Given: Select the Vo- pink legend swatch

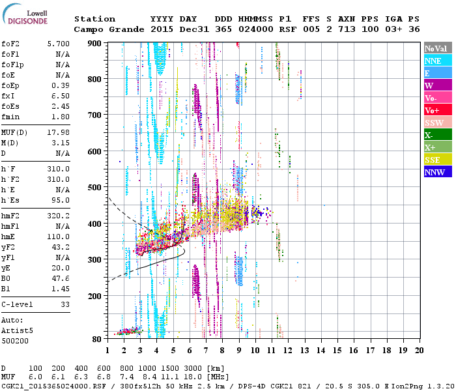Looking at the screenshot, I should [x=438, y=98].
